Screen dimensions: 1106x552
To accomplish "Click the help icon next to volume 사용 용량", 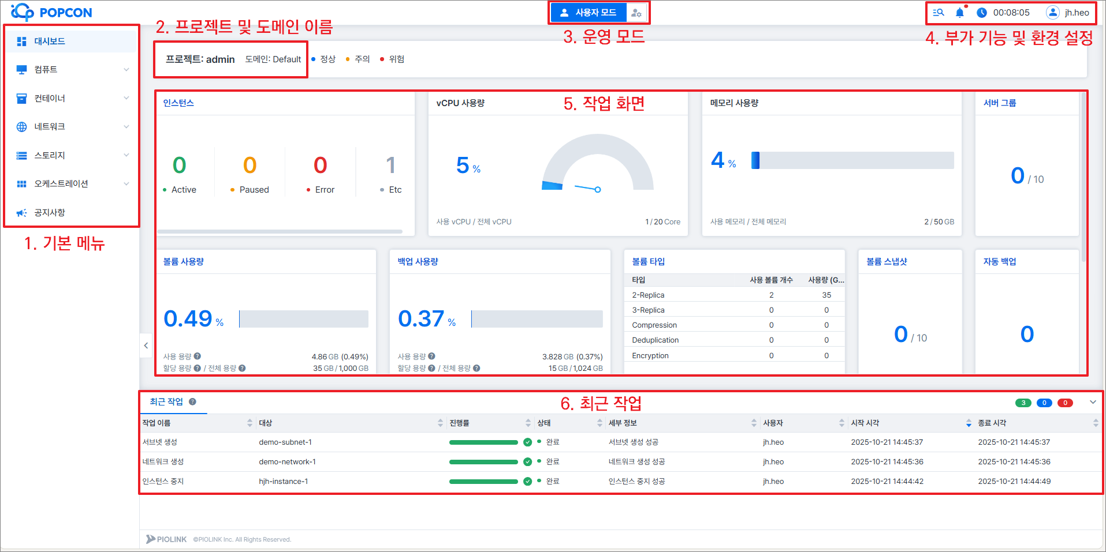I will tap(198, 356).
